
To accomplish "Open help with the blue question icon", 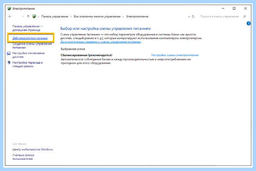I will [x=248, y=23].
